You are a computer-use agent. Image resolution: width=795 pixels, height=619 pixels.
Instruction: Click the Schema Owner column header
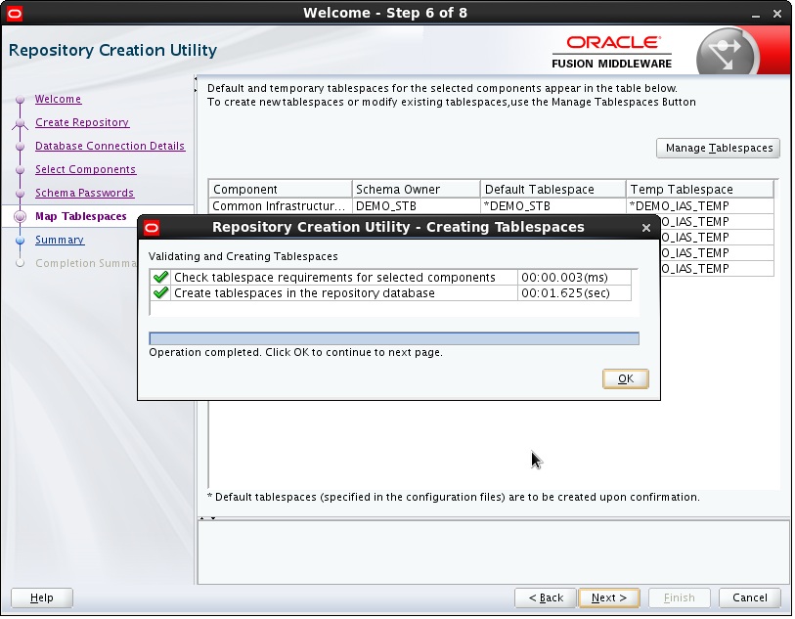[x=417, y=190]
